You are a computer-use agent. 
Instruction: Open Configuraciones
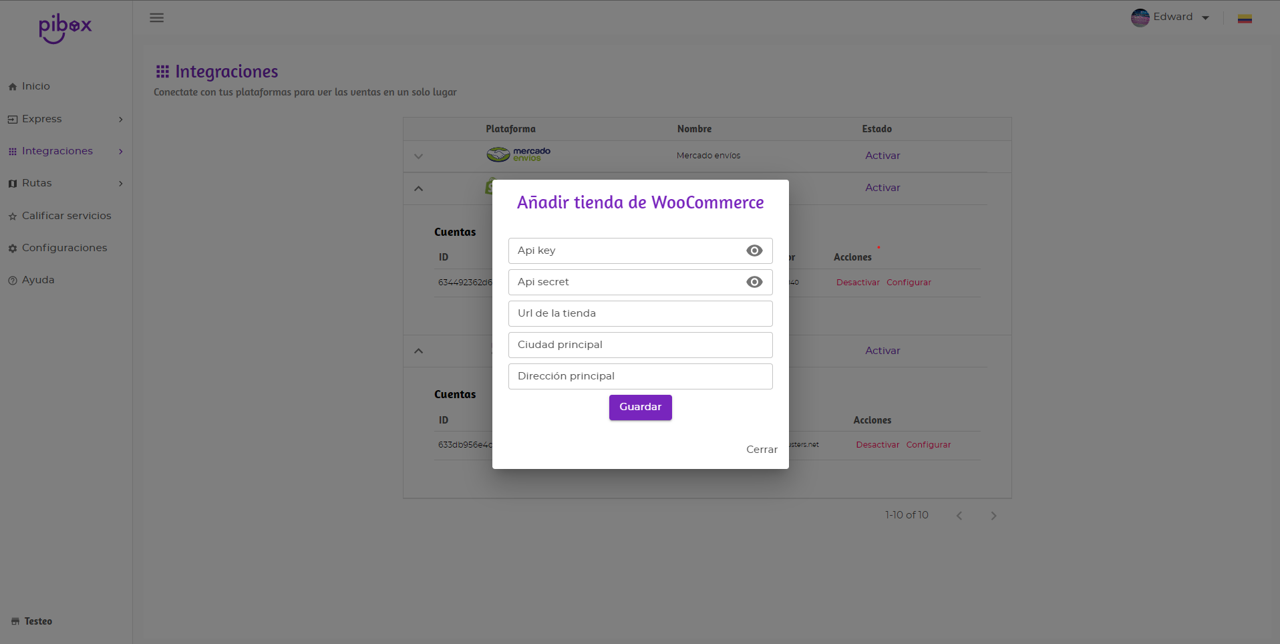coord(65,248)
